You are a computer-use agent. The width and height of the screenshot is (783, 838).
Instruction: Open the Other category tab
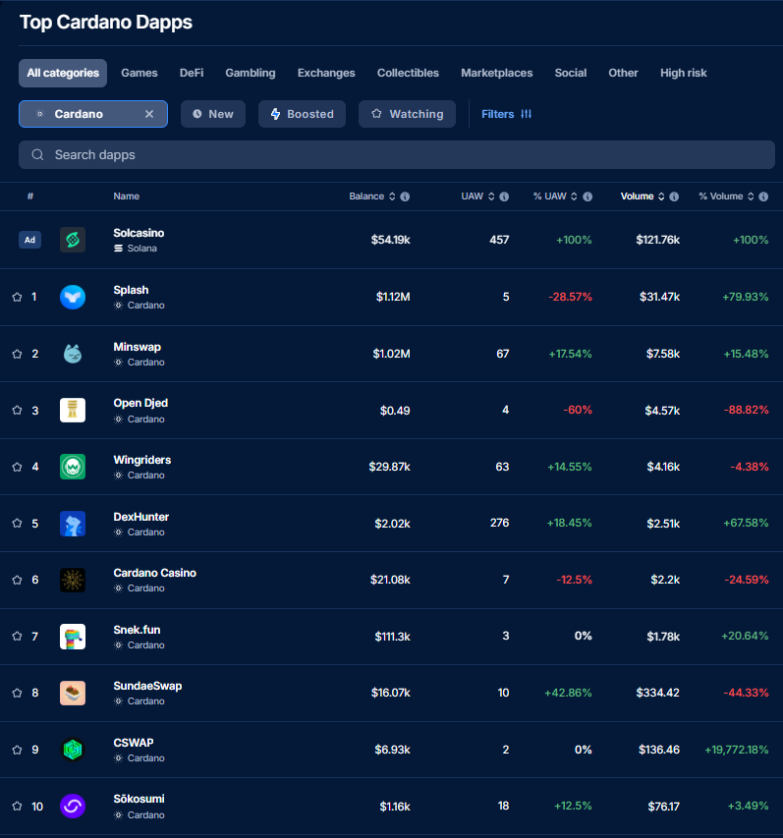623,74
